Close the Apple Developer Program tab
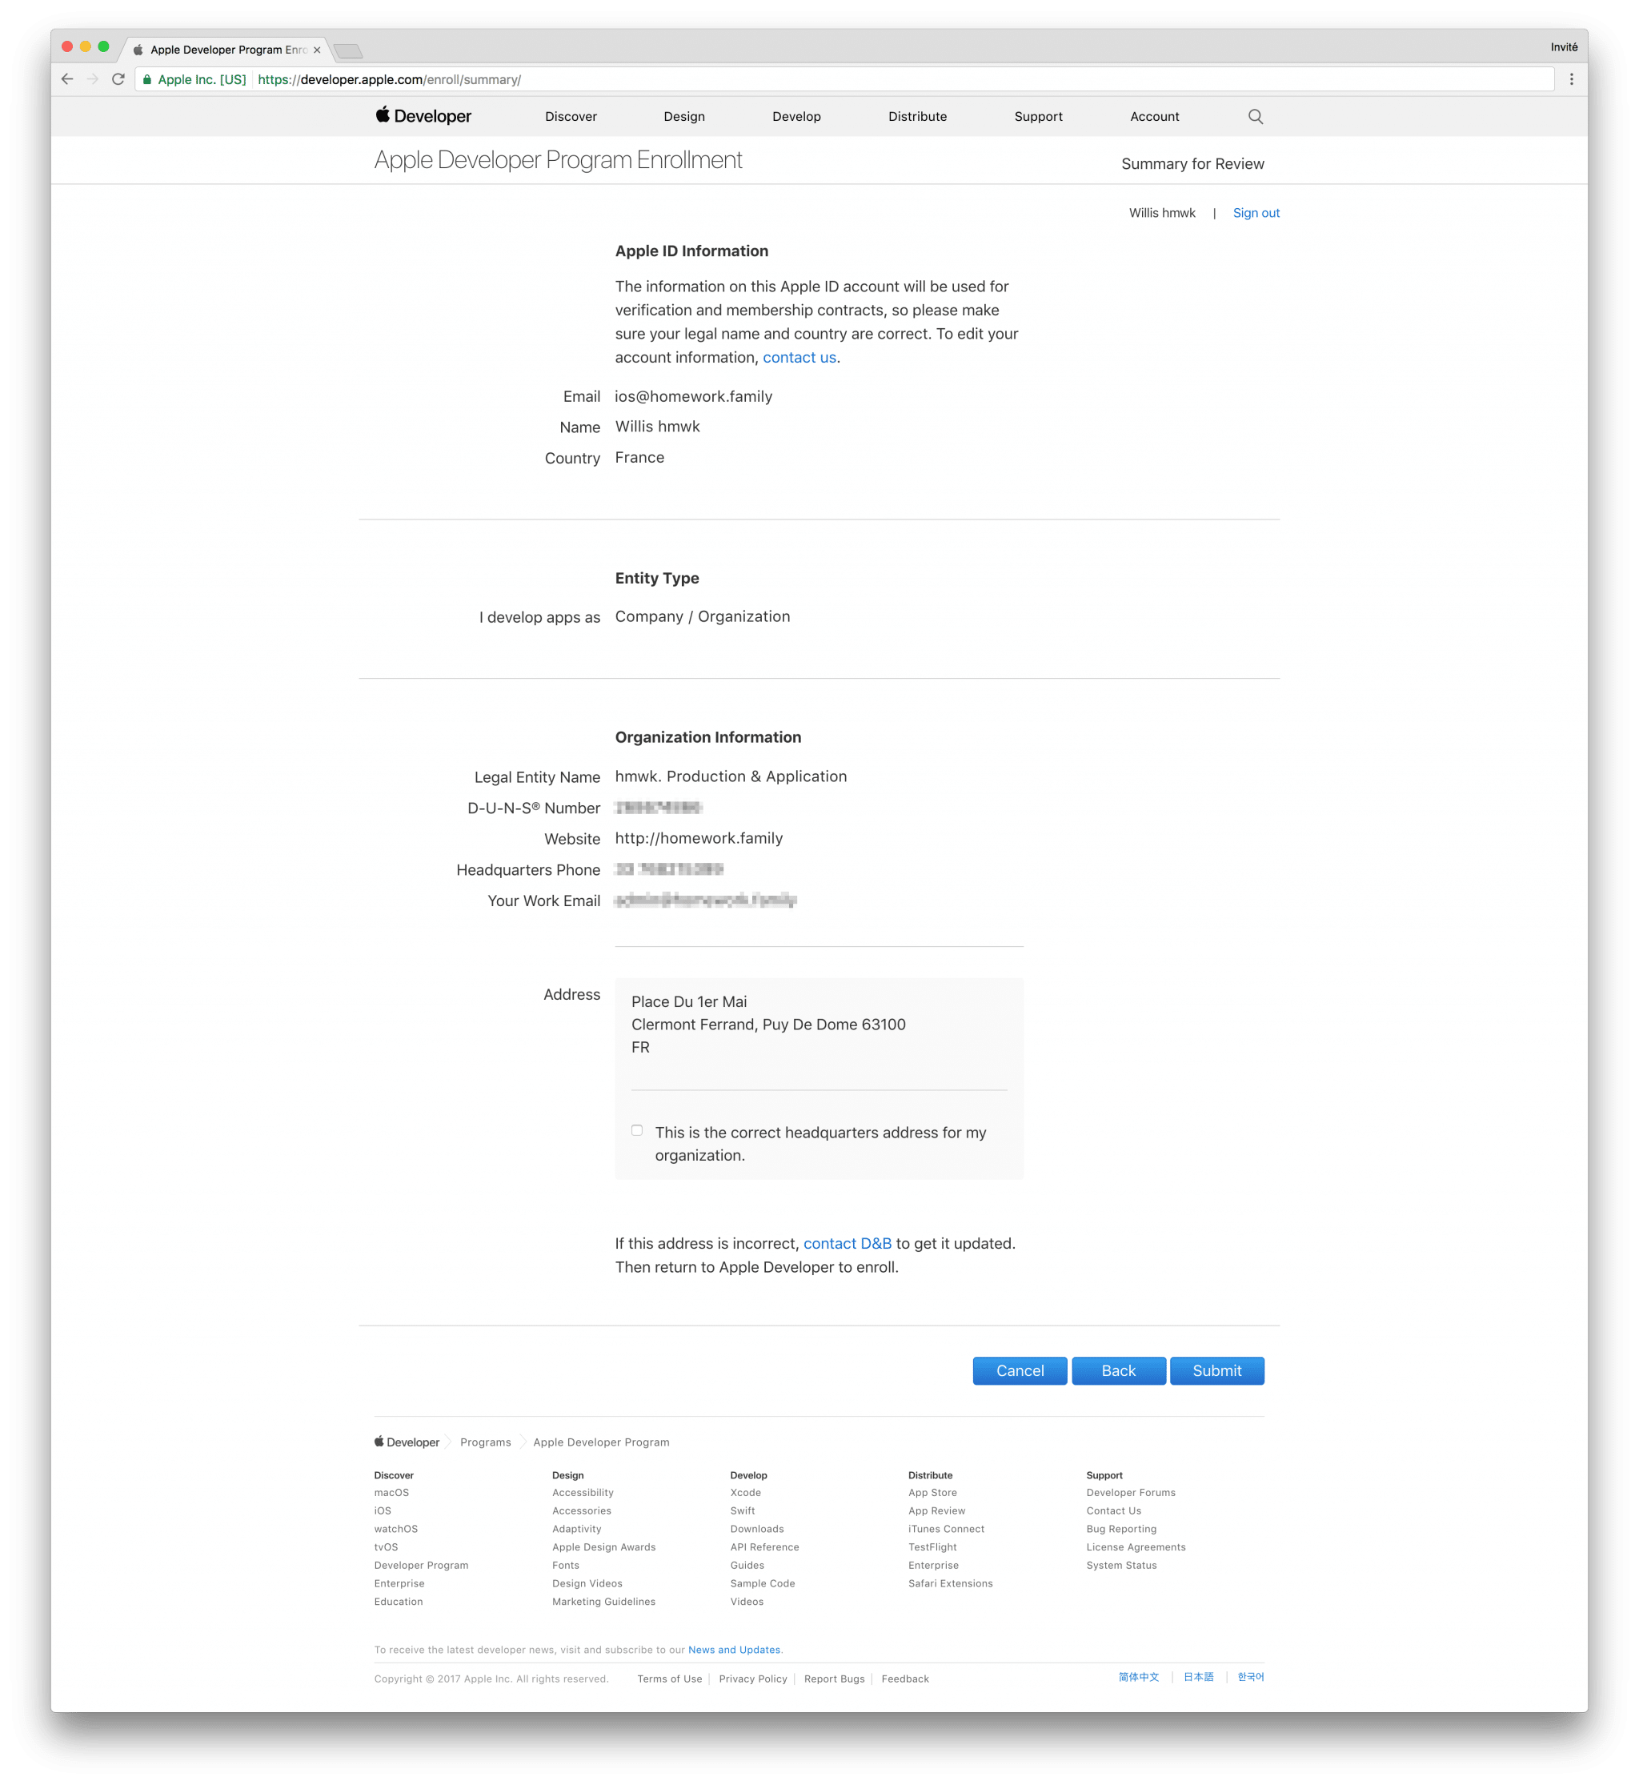Image resolution: width=1639 pixels, height=1785 pixels. point(317,50)
